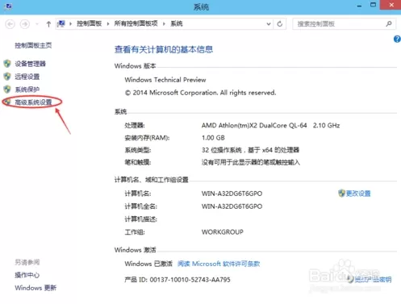Expand chevron after 控制面板 breadcrumb
Screen dimensions: 401x304
(108, 24)
